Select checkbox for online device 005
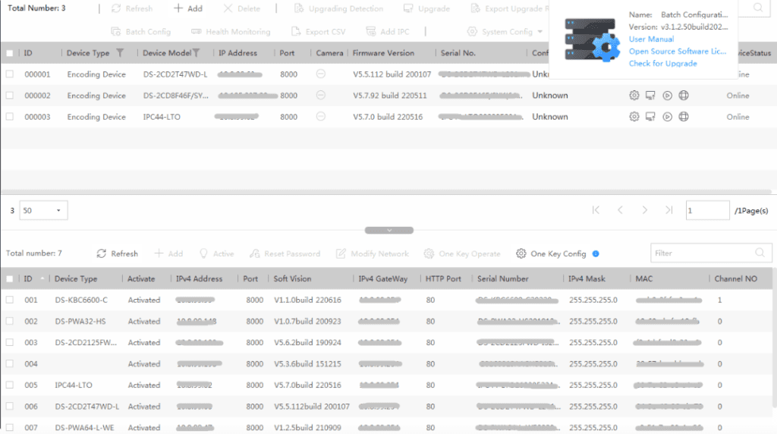Image resolution: width=777 pixels, height=434 pixels. (9, 385)
